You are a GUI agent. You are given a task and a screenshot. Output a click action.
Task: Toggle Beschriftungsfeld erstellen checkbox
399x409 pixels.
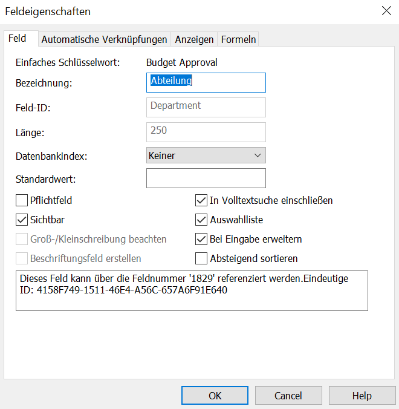22,258
